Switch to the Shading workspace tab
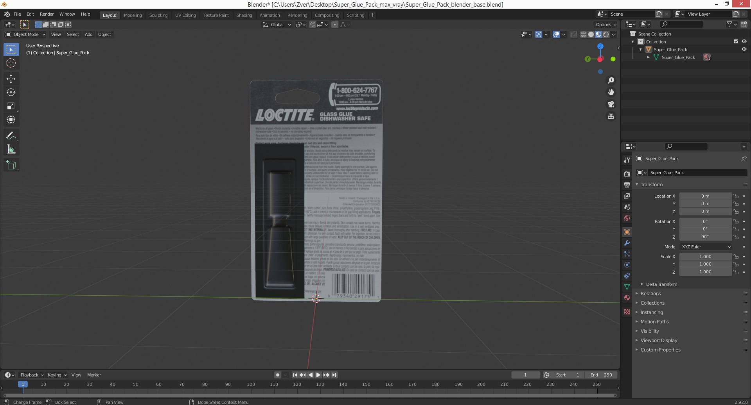This screenshot has width=751, height=405. pyautogui.click(x=244, y=15)
